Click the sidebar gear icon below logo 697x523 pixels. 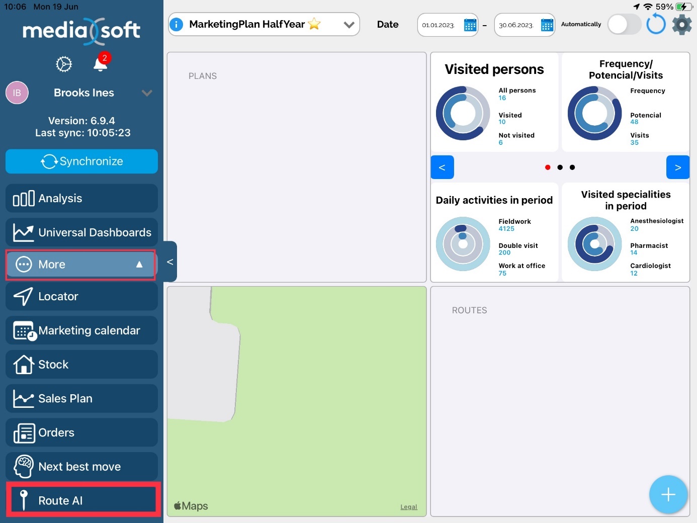click(x=64, y=64)
